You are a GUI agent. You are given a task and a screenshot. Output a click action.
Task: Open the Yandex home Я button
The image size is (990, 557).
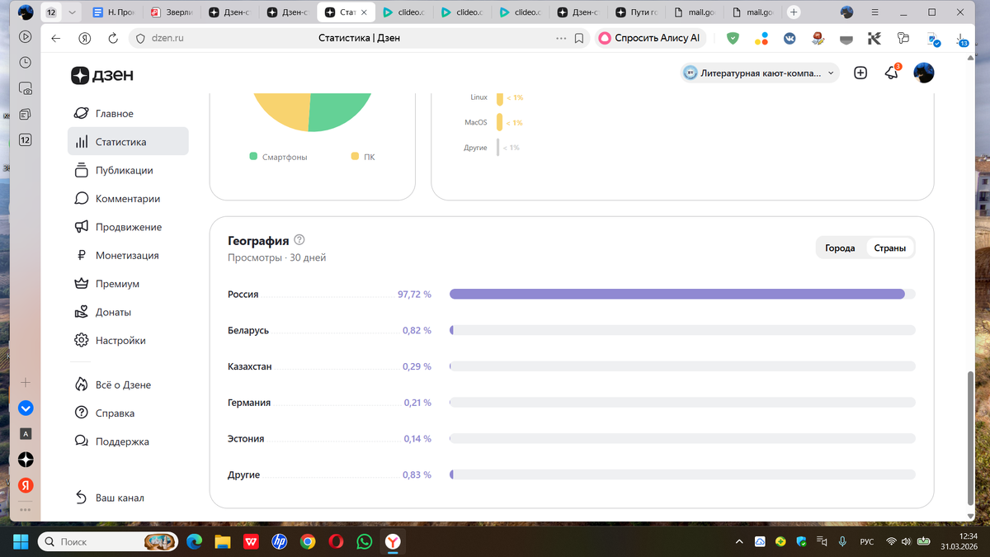(84, 38)
